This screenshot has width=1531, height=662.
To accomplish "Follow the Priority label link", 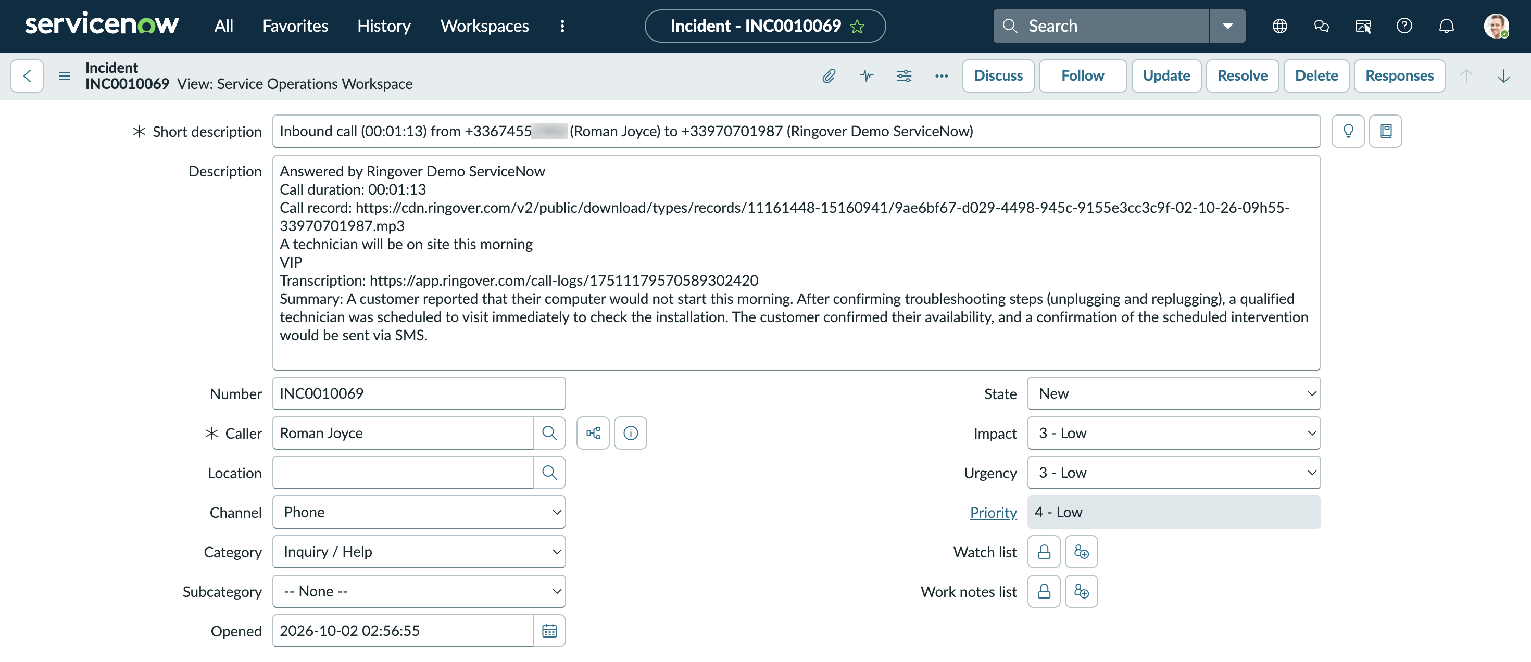I will [x=993, y=513].
